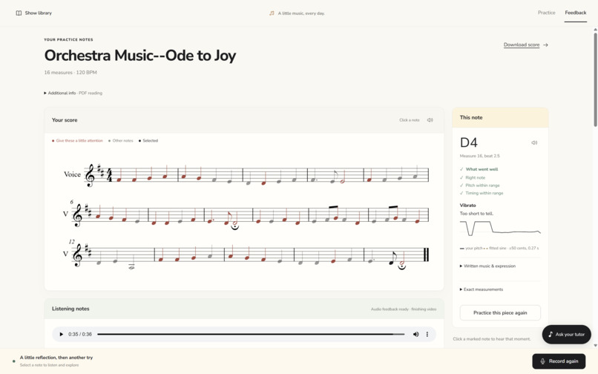This screenshot has width=598, height=374.
Task: Expand Exact measurements section
Action: [x=482, y=289]
